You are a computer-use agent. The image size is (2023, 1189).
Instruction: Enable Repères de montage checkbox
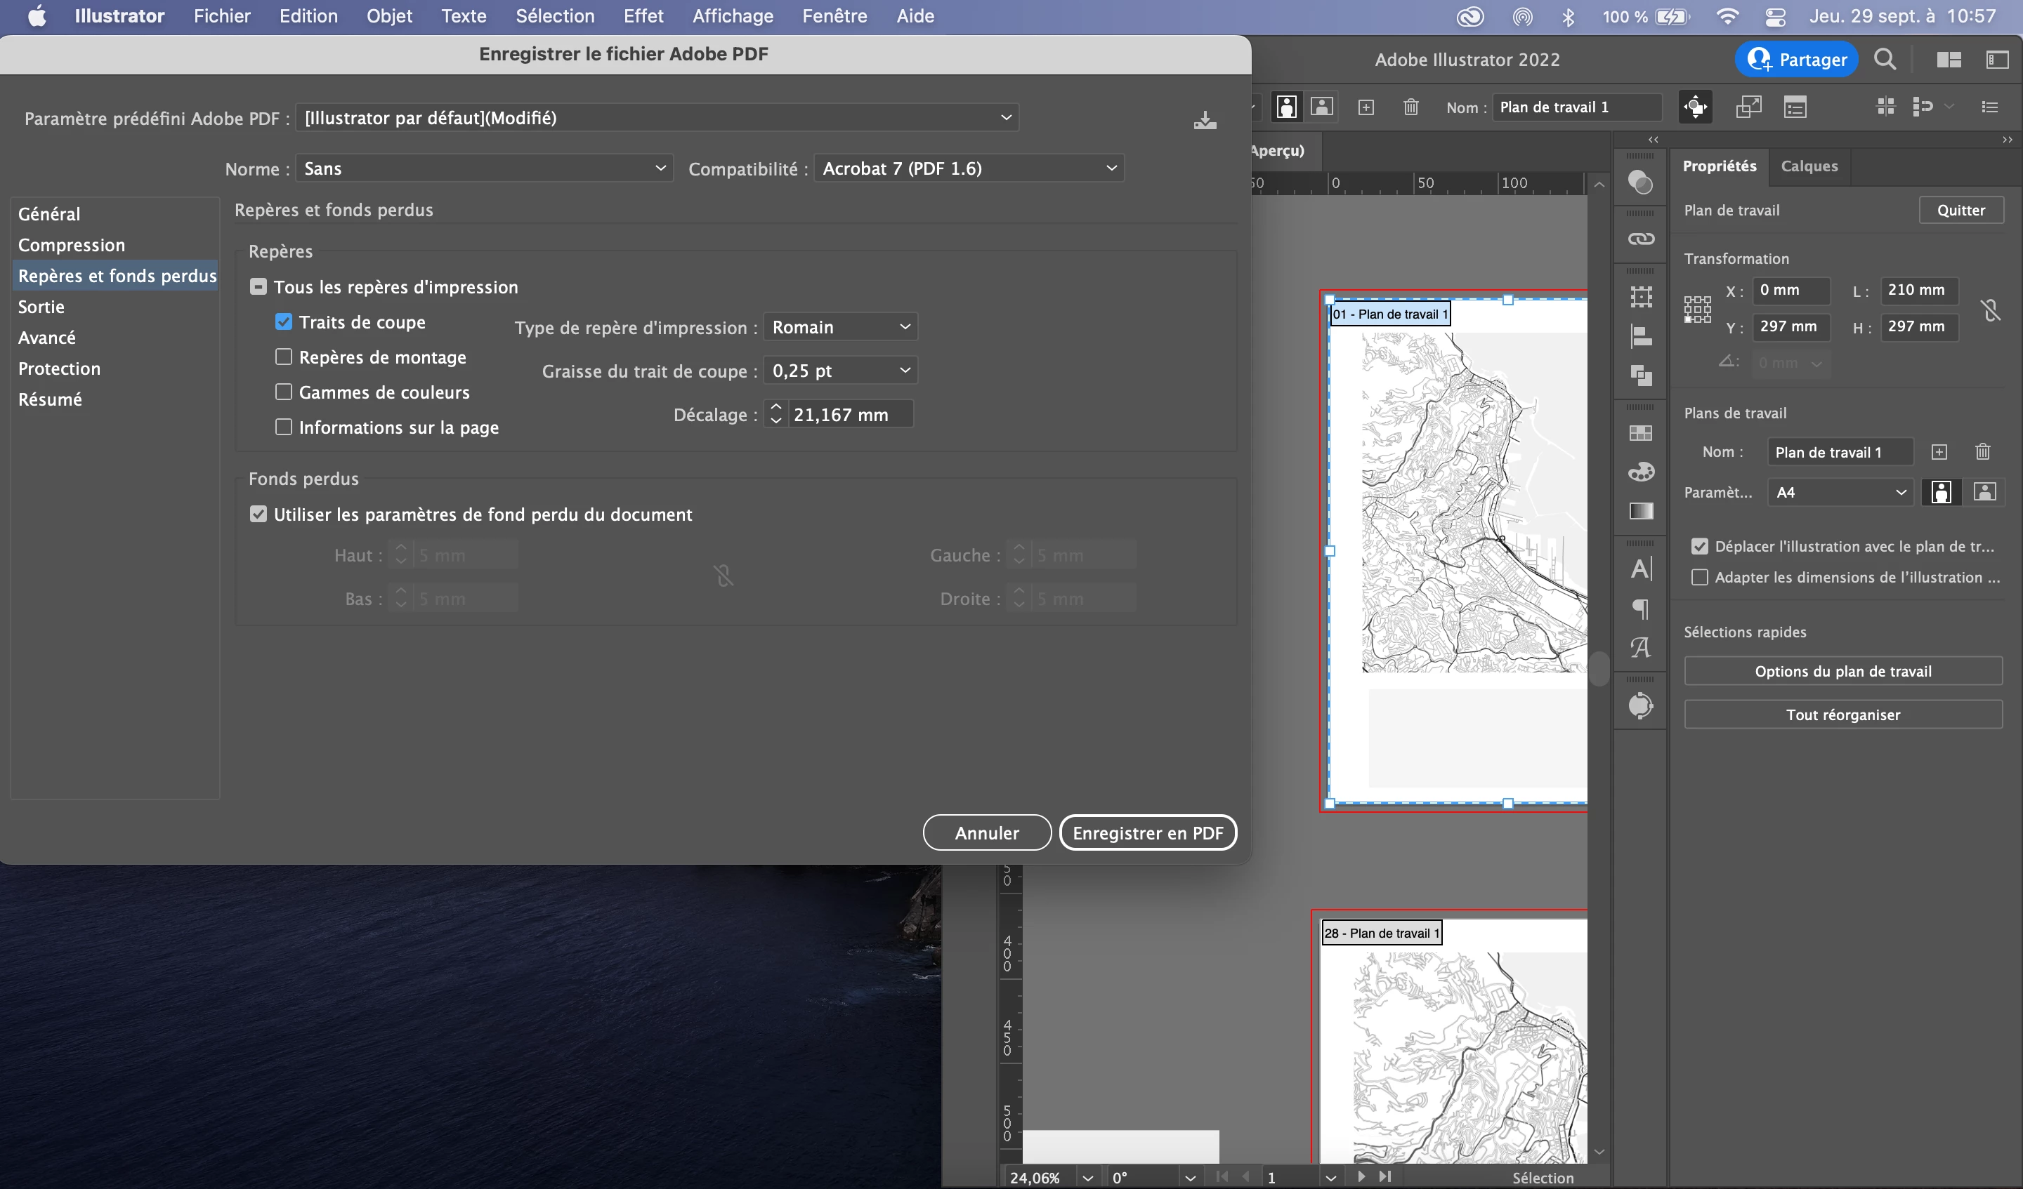(x=283, y=357)
